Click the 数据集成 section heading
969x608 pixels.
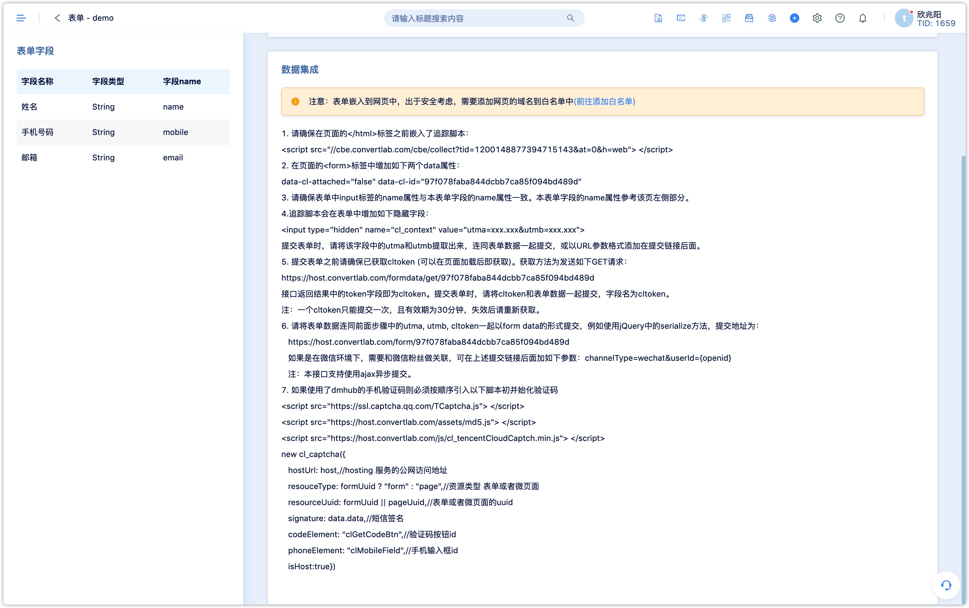point(300,69)
